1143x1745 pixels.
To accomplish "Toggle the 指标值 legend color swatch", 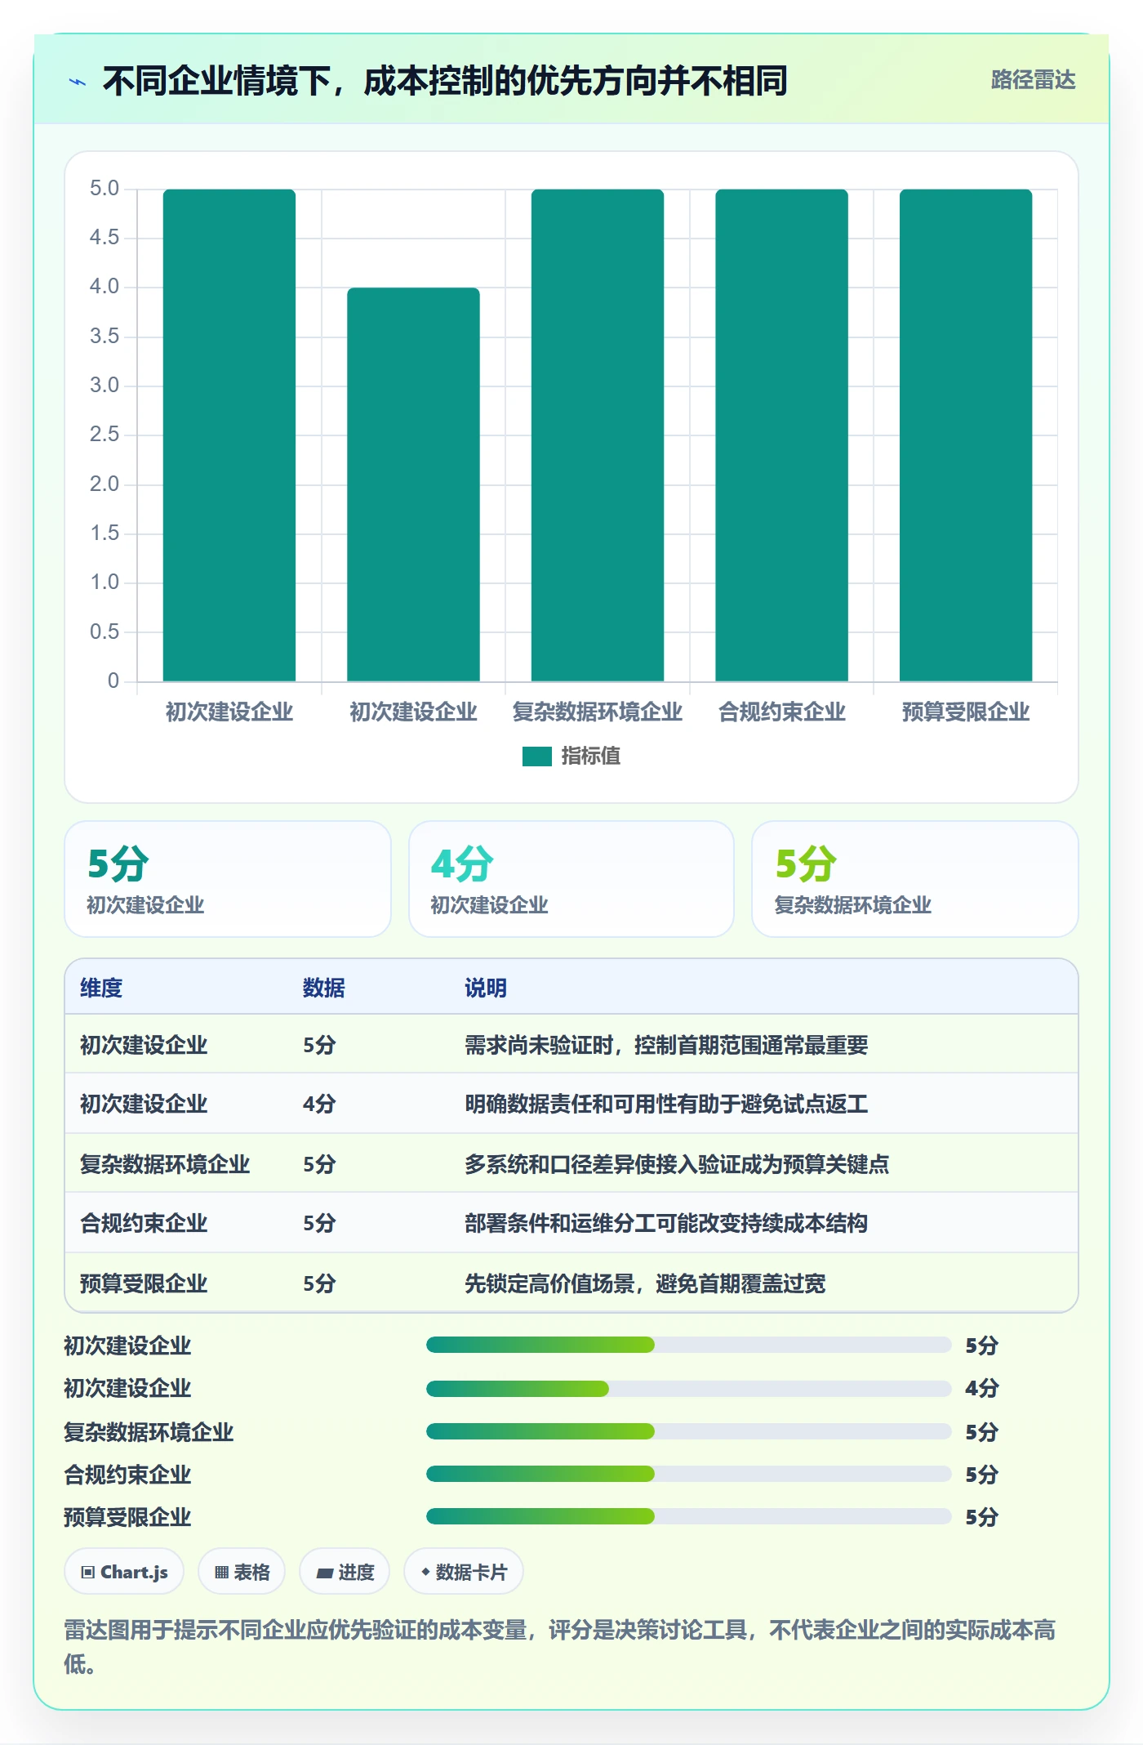I will click(536, 756).
